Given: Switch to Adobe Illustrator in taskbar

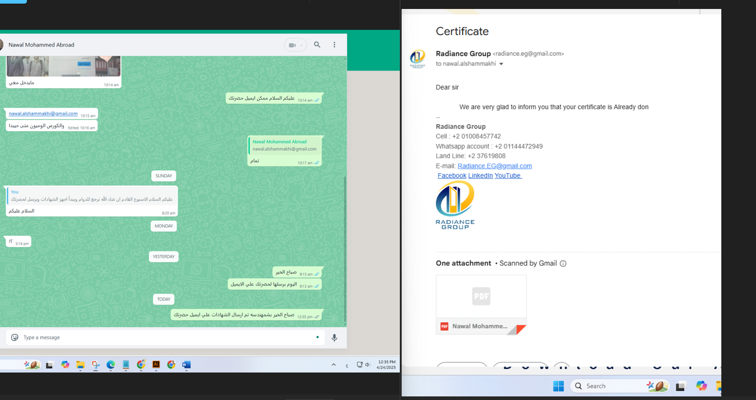Looking at the screenshot, I should (x=156, y=365).
